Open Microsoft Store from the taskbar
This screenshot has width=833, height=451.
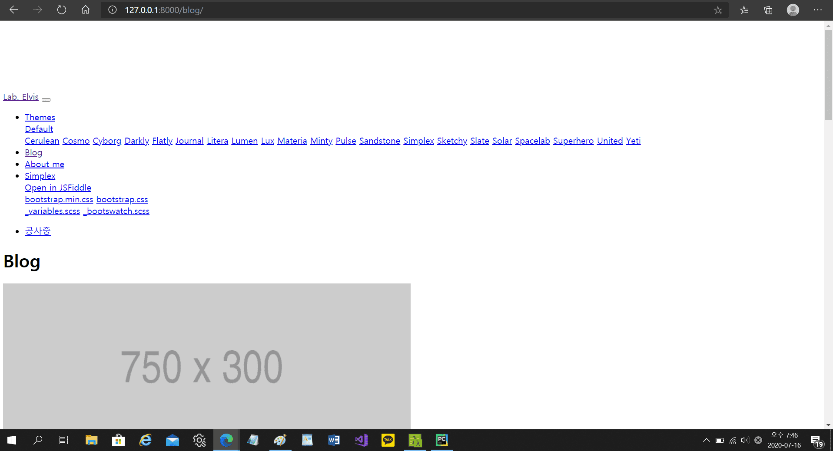118,440
